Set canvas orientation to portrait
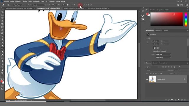The image size is (189, 106). point(154,48)
